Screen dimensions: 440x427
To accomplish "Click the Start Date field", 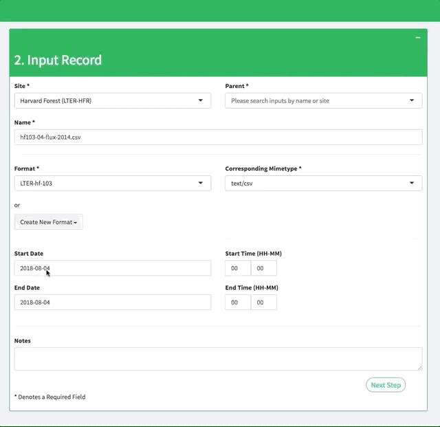I will click(x=112, y=268).
